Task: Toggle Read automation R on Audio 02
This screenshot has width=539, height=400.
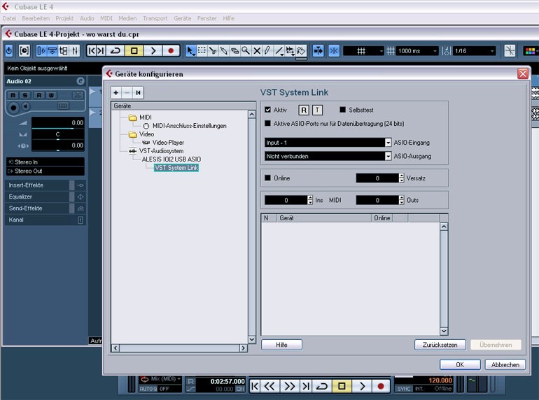Action: click(38, 95)
